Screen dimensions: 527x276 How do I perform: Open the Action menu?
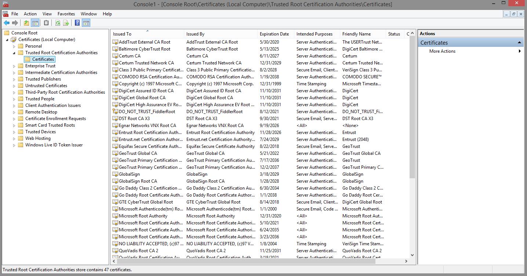(30, 14)
